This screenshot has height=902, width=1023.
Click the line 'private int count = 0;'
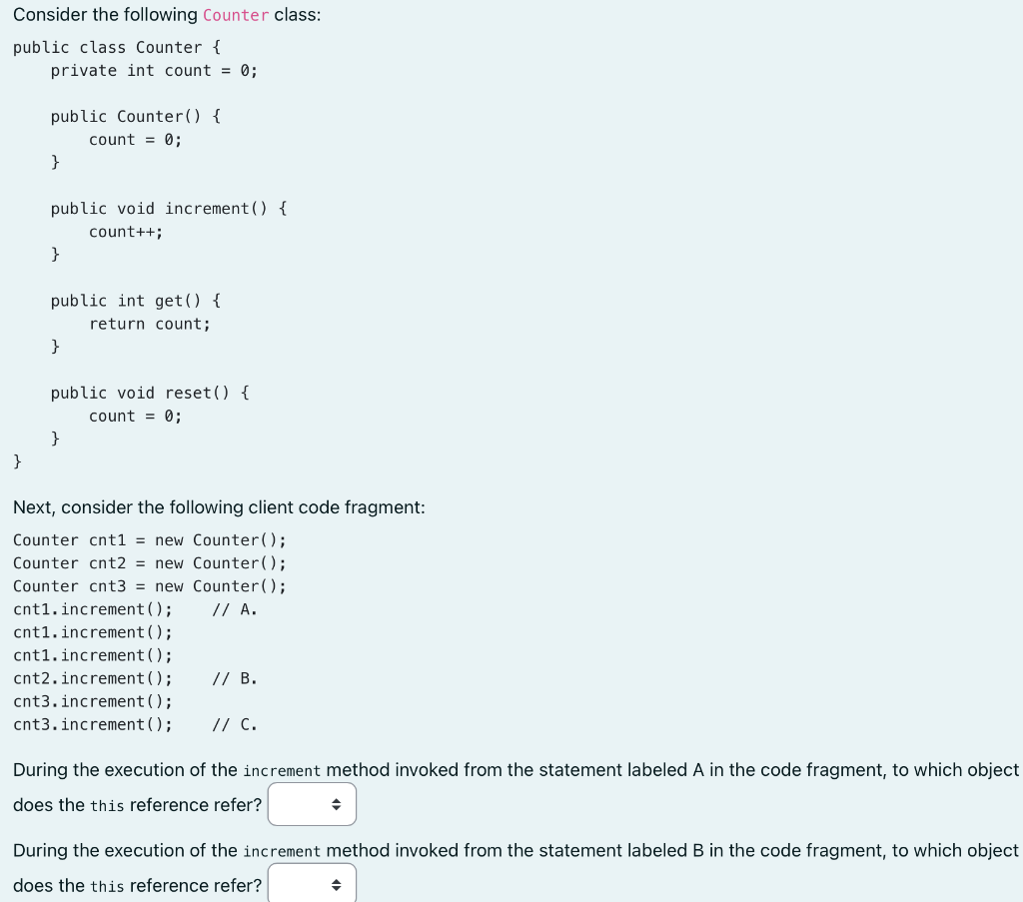154,71
